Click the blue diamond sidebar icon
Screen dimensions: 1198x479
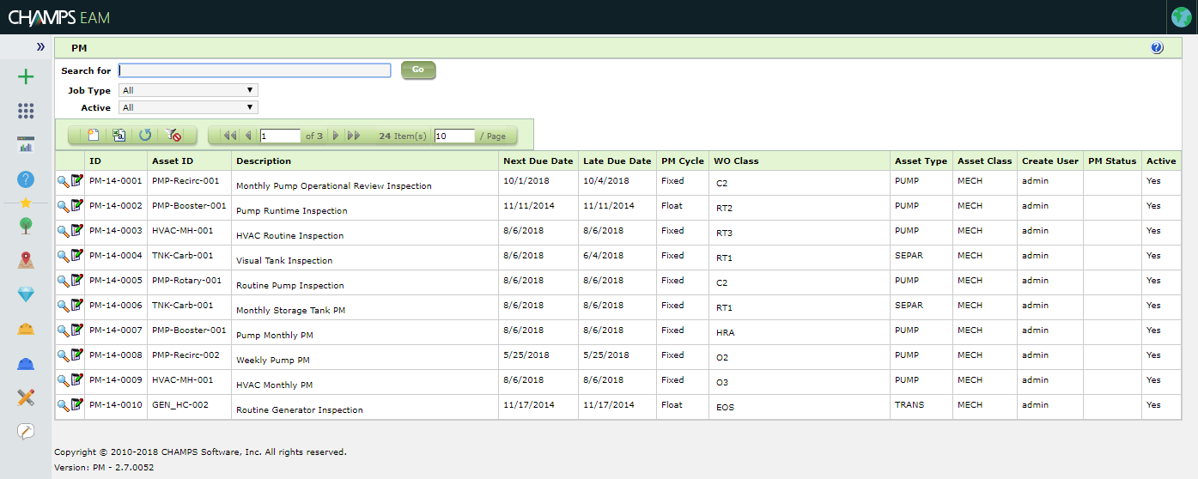[x=26, y=294]
